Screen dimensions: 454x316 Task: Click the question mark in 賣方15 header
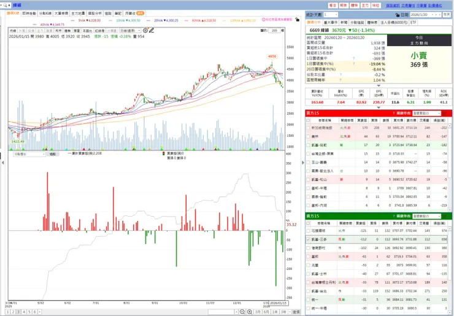point(394,216)
